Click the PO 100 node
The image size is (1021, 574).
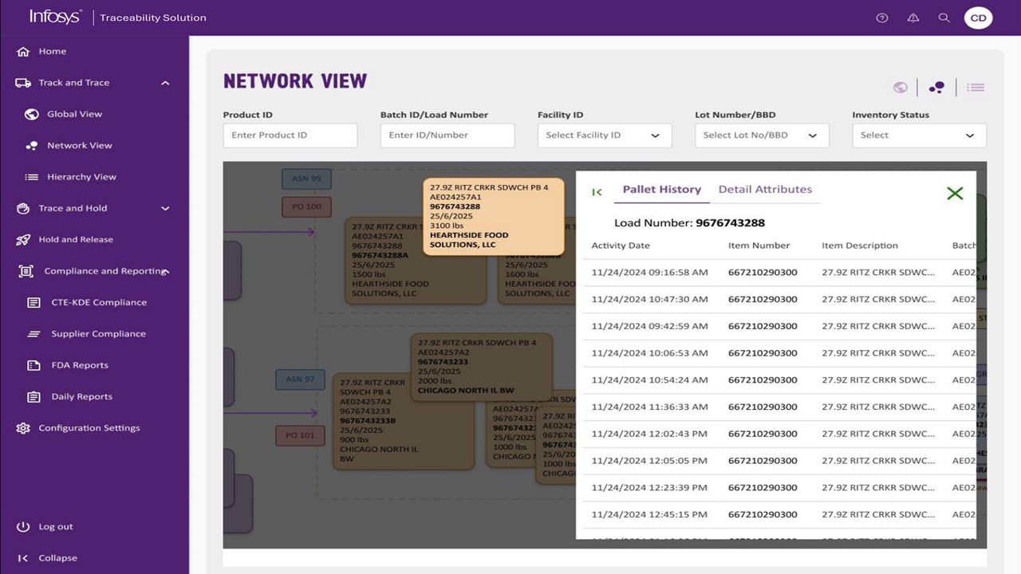tap(306, 206)
